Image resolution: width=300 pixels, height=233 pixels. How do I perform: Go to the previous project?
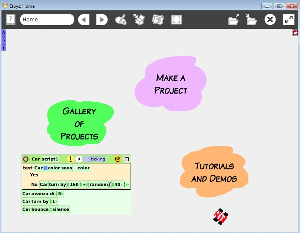pos(84,20)
